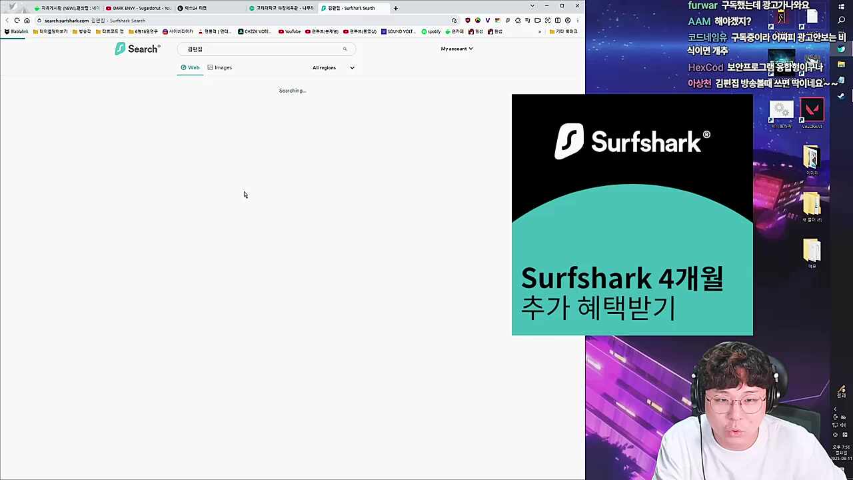Switch to the Web results tab
The image size is (853, 480).
click(x=190, y=67)
